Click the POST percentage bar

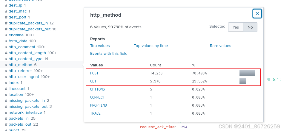coord(247,73)
